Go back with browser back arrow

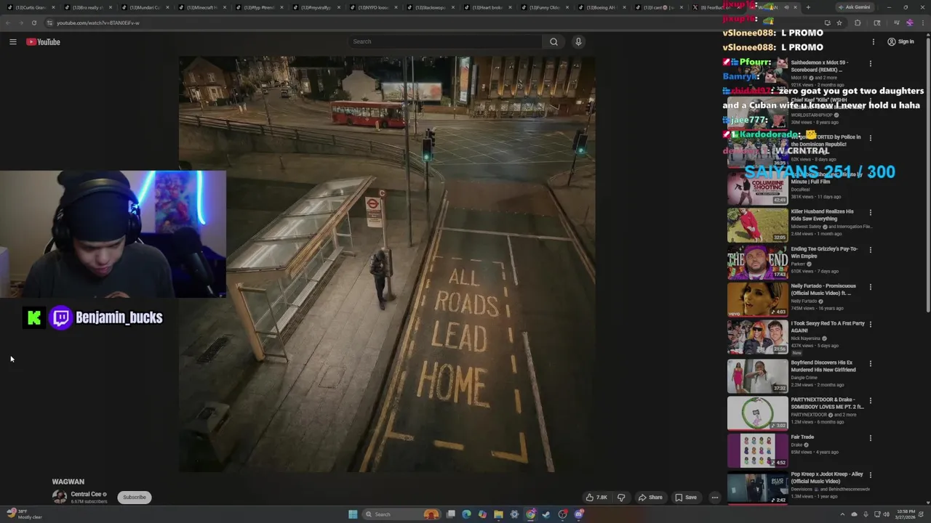pyautogui.click(x=8, y=23)
